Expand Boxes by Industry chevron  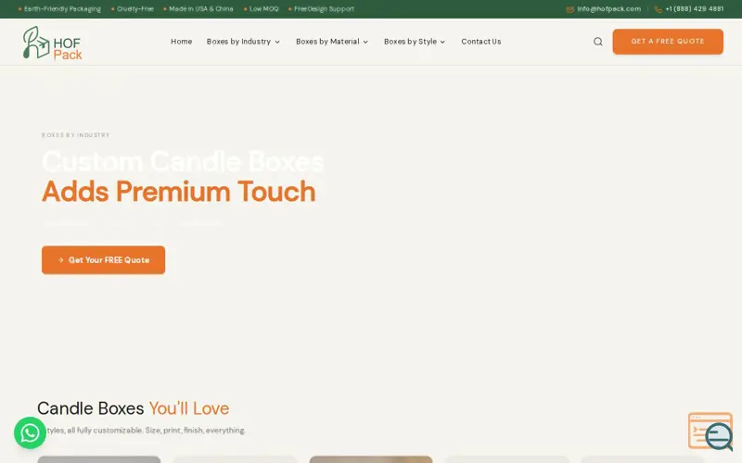coord(277,42)
